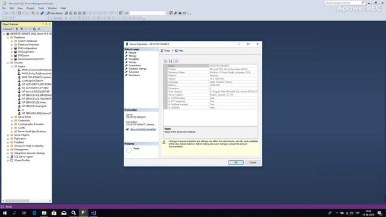Screen dimensions: 386x217
Task: Expand the DWConfiguration database
Action: [x=11, y=48]
